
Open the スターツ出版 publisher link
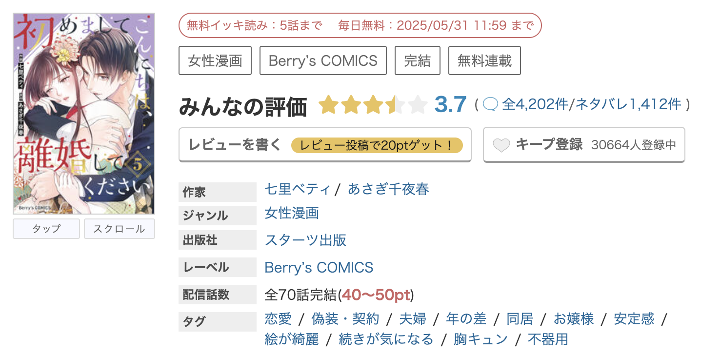coord(306,240)
